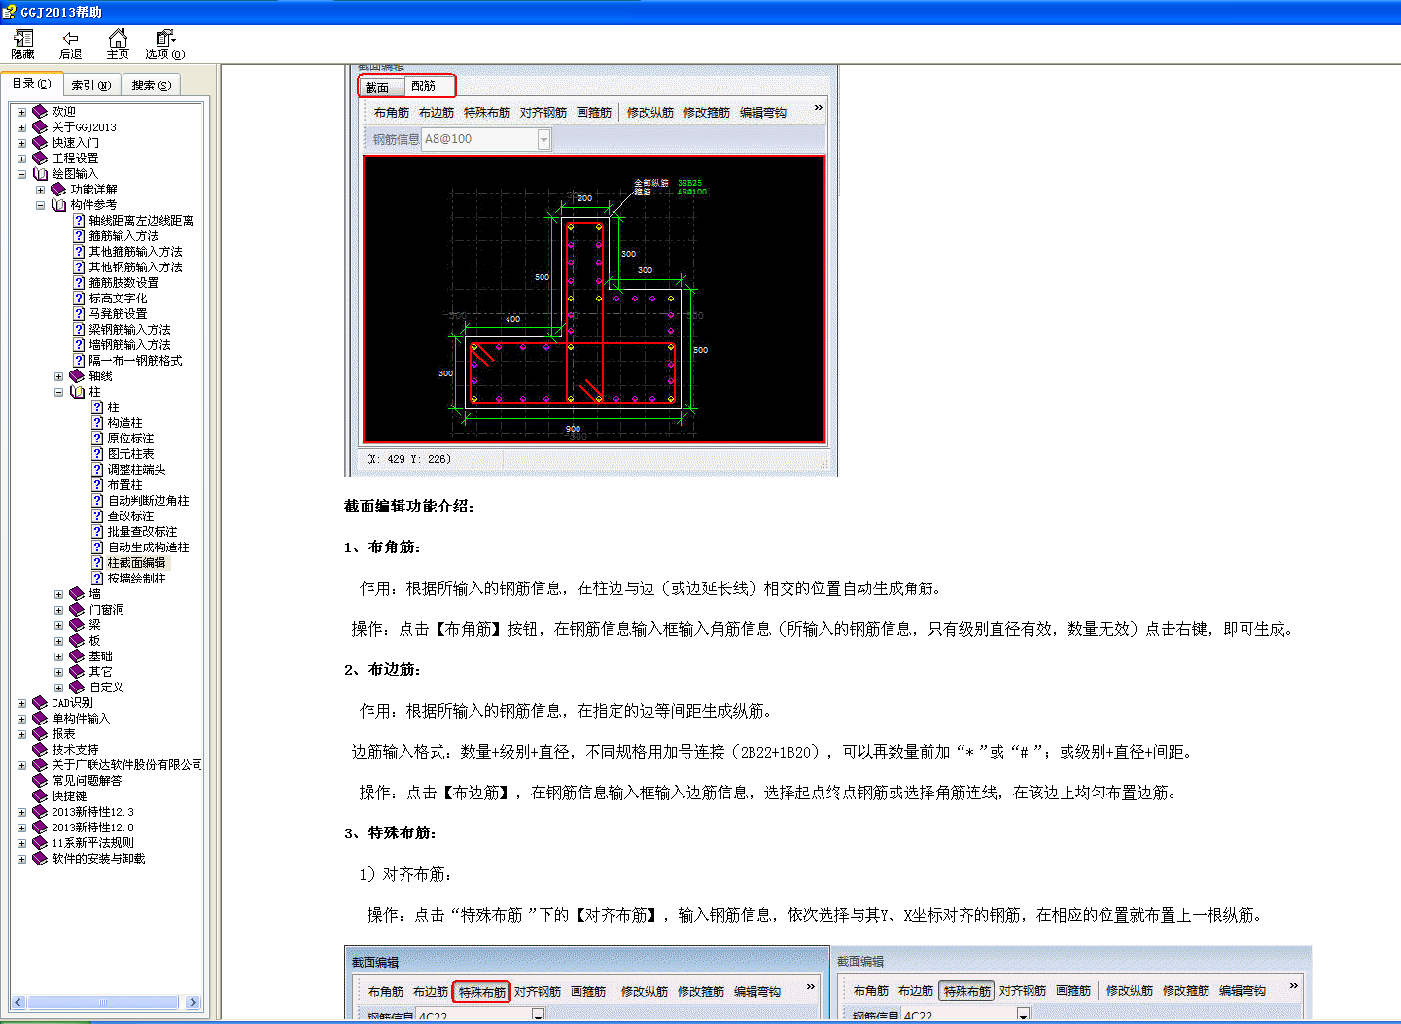Collapse the 构件参考 node
The height and width of the screenshot is (1024, 1401).
[x=40, y=205]
